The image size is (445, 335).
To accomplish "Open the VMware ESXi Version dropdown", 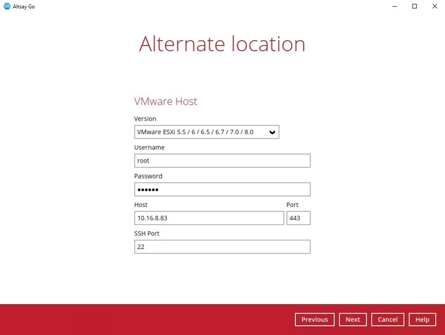I will [x=206, y=132].
